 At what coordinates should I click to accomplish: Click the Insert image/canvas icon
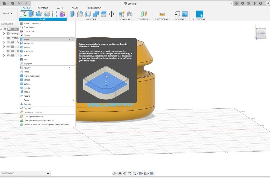(185, 14)
